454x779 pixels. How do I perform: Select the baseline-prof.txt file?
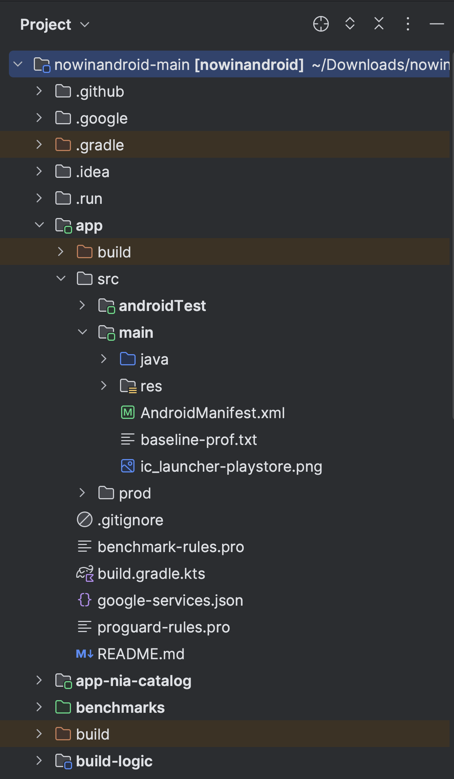tap(198, 440)
